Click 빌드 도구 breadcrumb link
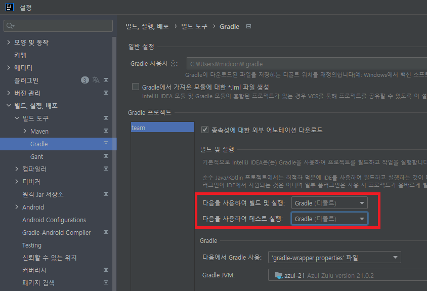 coord(194,26)
